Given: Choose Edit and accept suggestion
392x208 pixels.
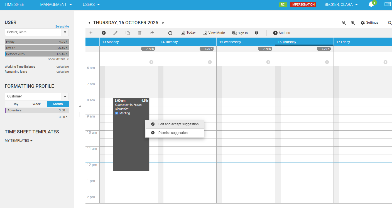Looking at the screenshot, I should pos(178,124).
